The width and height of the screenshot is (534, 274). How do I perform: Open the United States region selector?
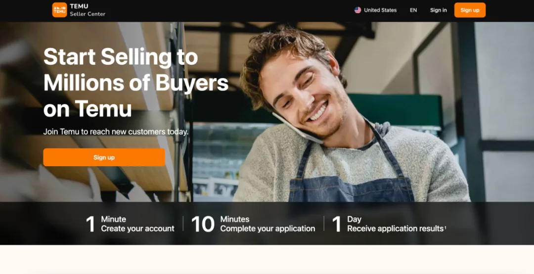pyautogui.click(x=376, y=10)
